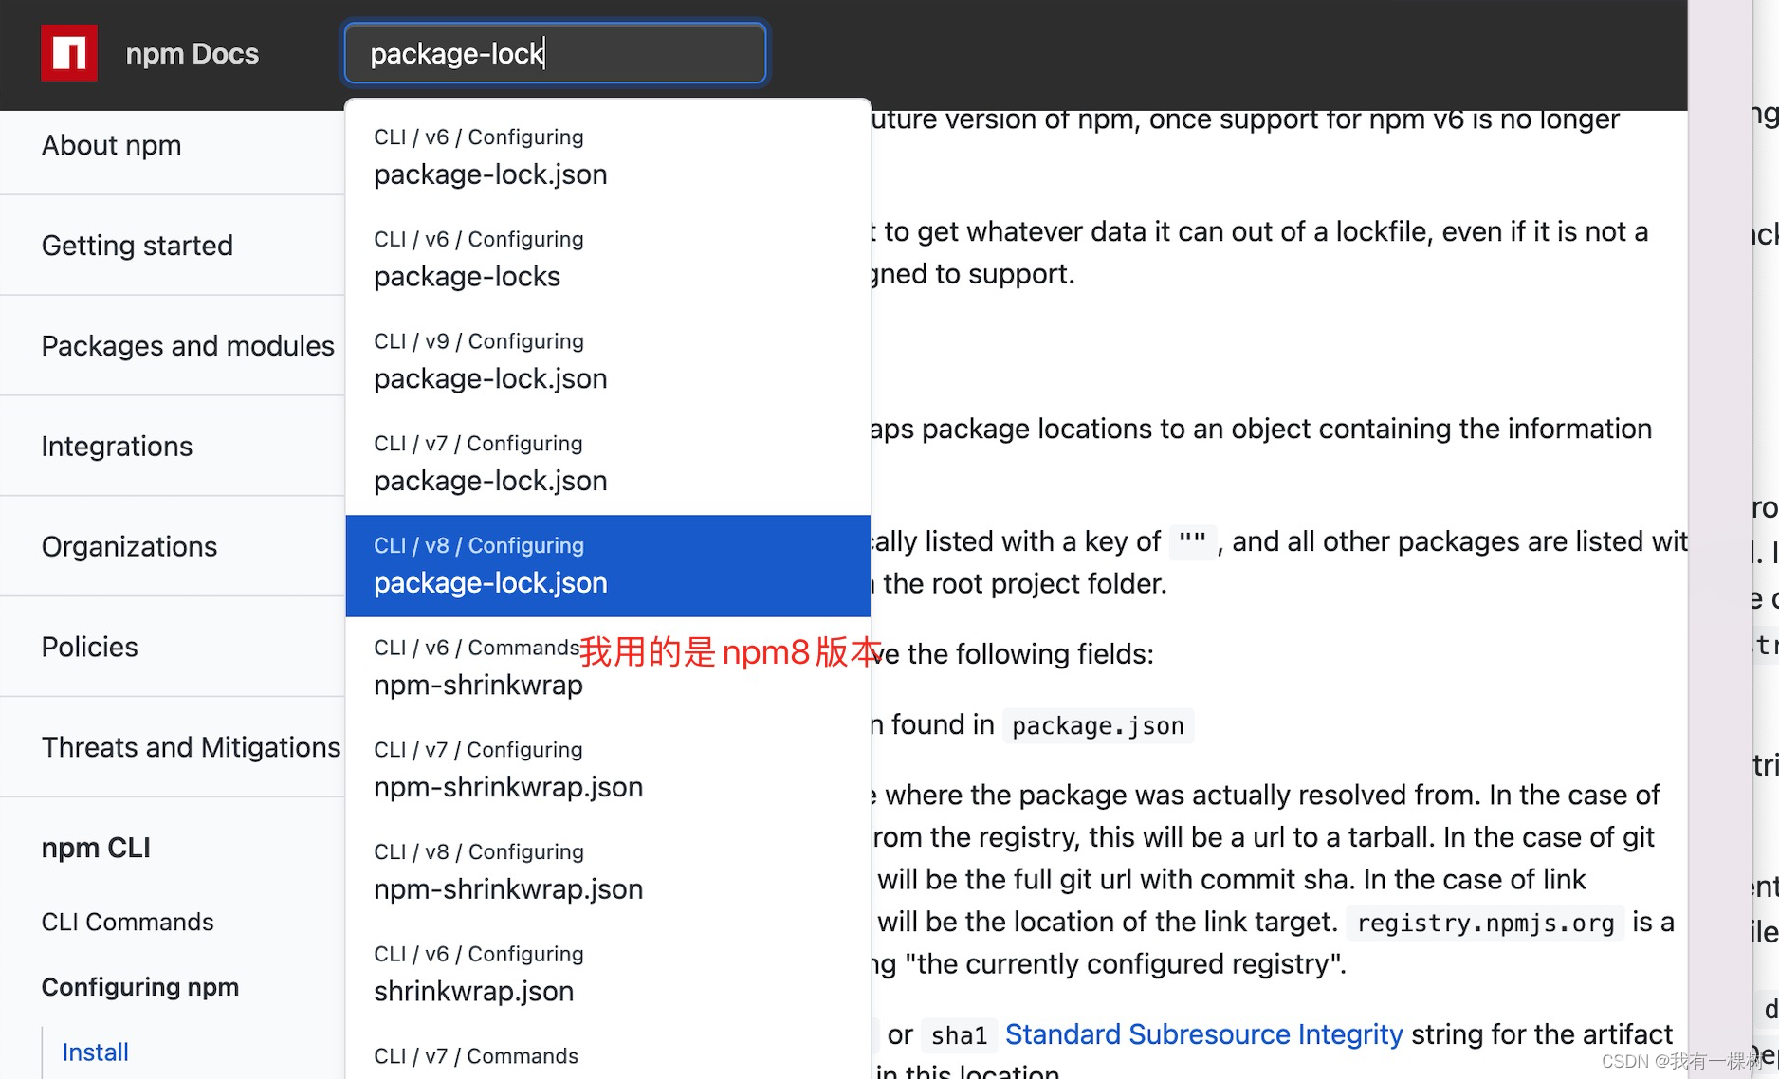Open the npm Docs home link
The height and width of the screenshot is (1079, 1779).
pyautogui.click(x=192, y=53)
